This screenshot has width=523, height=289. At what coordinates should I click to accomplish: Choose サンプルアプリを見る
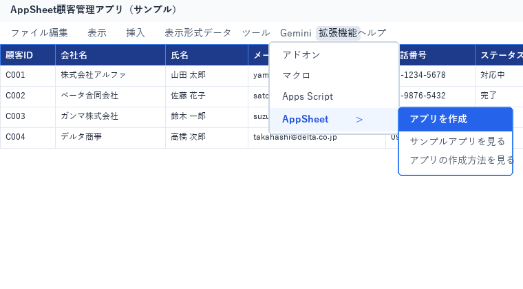[456, 141]
